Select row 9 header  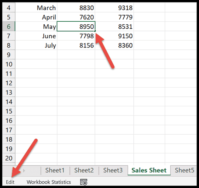(8, 54)
